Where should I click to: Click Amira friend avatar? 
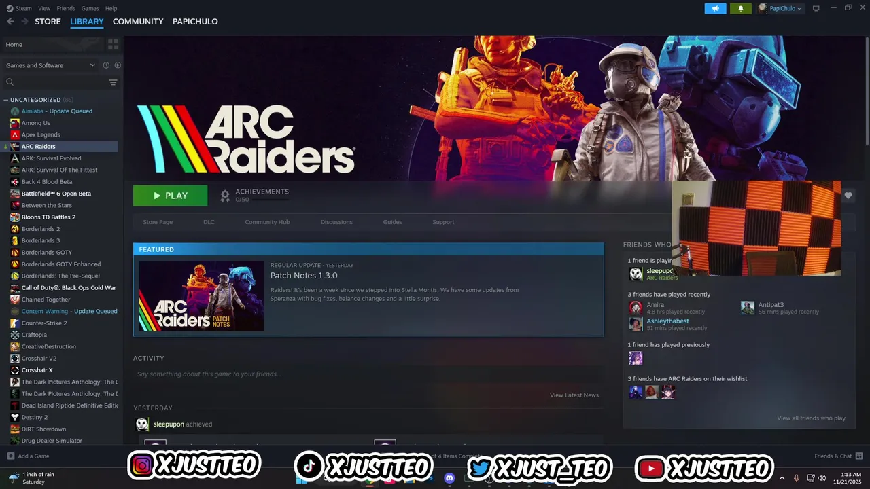pyautogui.click(x=636, y=308)
